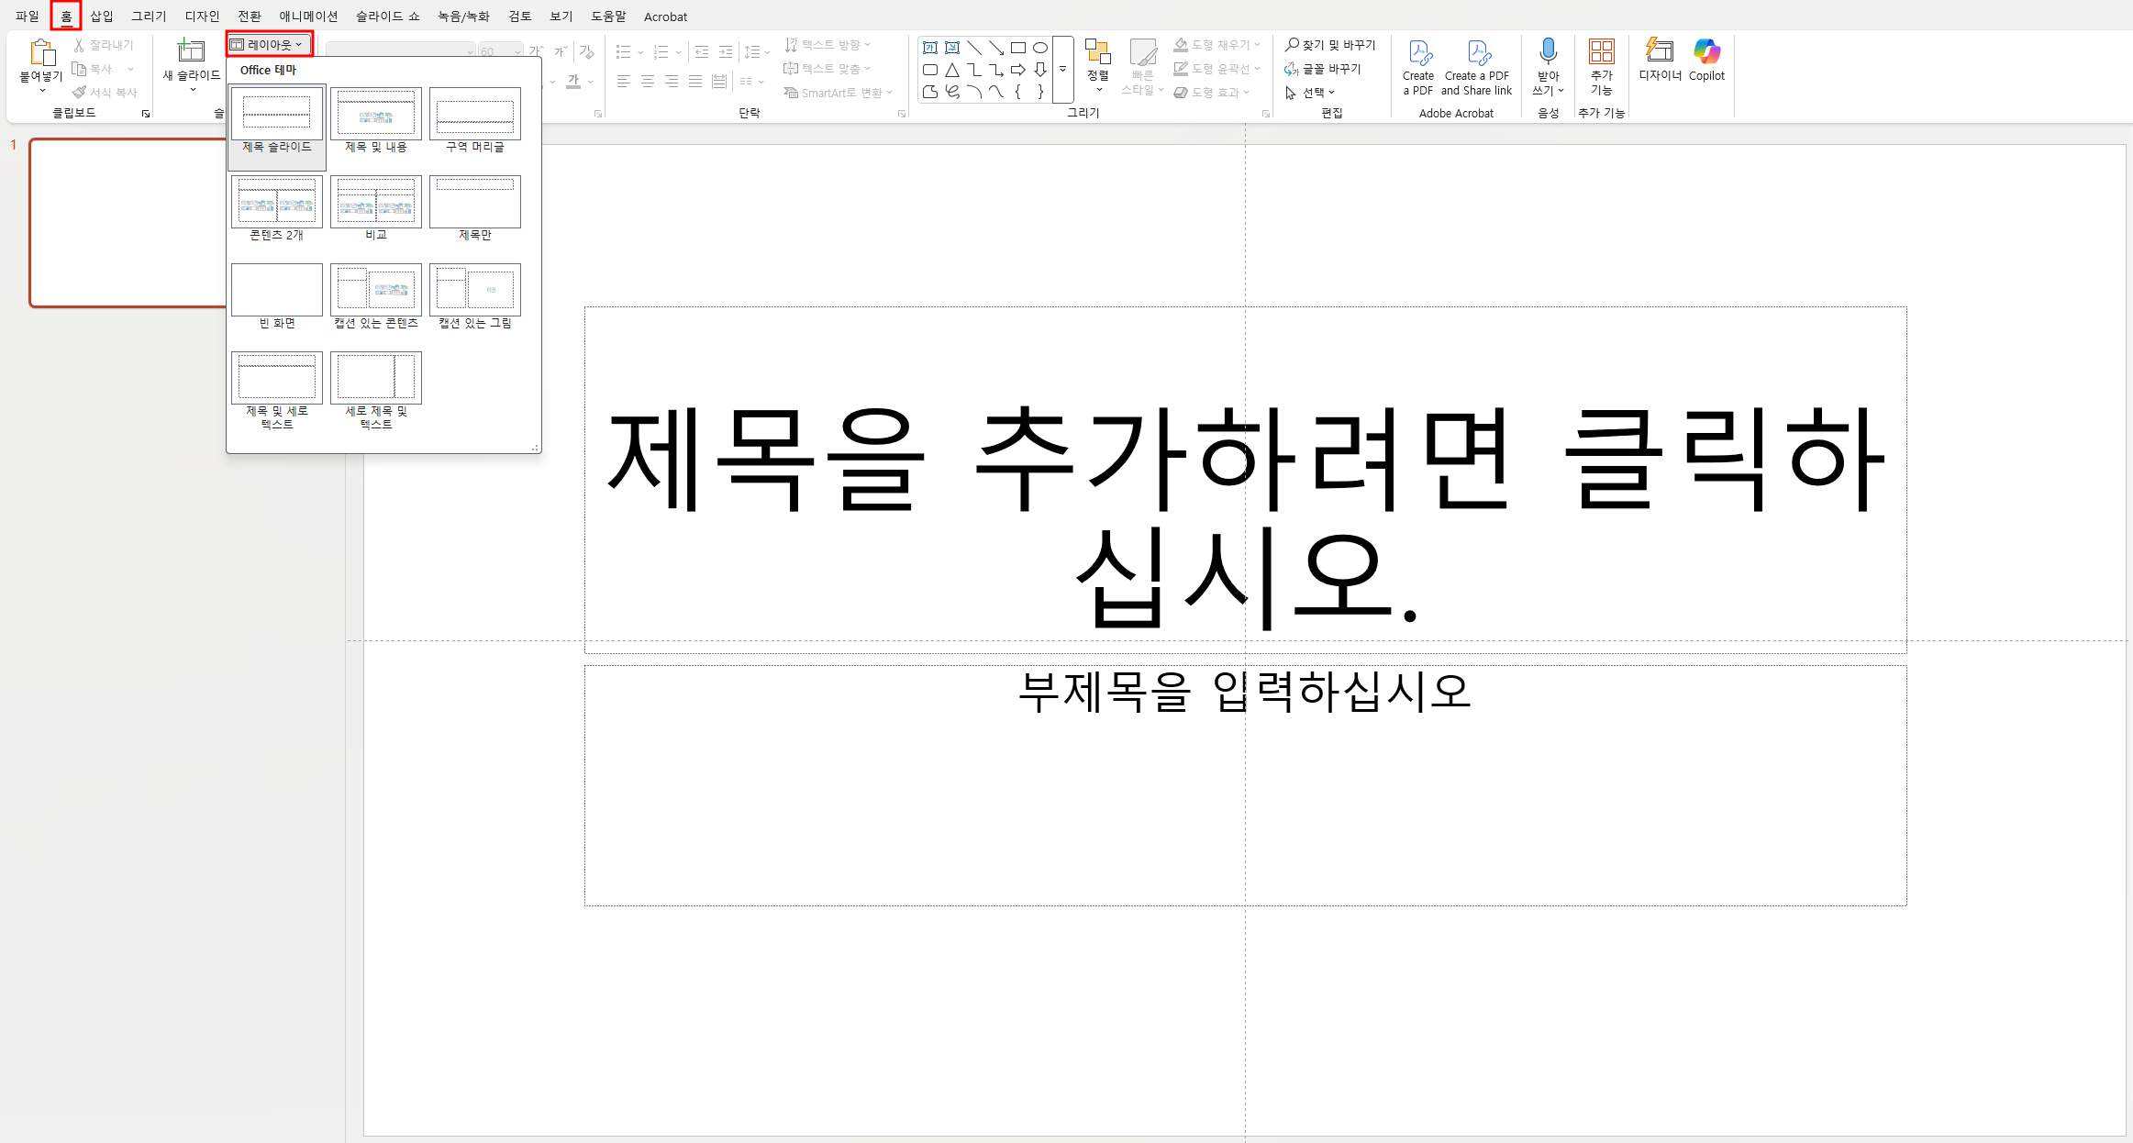Click the Paste (붙여넣기) clipboard icon

pos(40,53)
